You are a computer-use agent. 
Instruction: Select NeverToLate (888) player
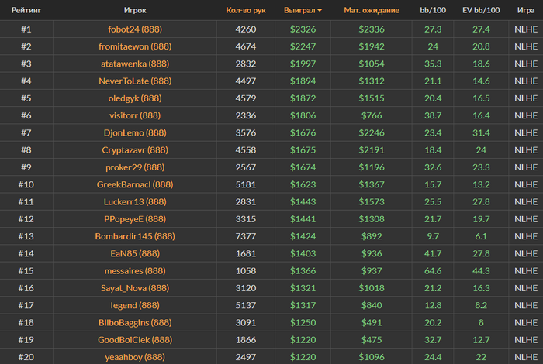(135, 81)
